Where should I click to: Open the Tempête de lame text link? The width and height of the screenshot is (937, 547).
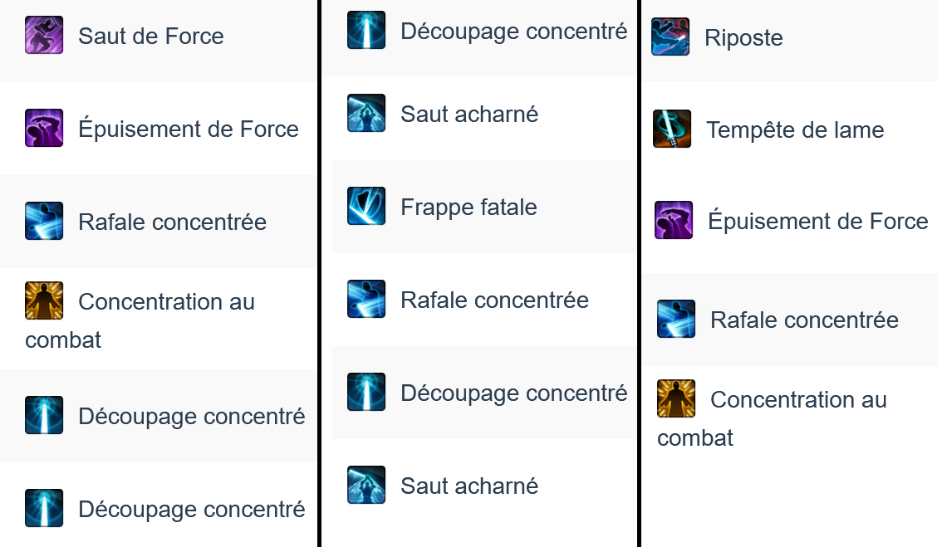pyautogui.click(x=795, y=130)
